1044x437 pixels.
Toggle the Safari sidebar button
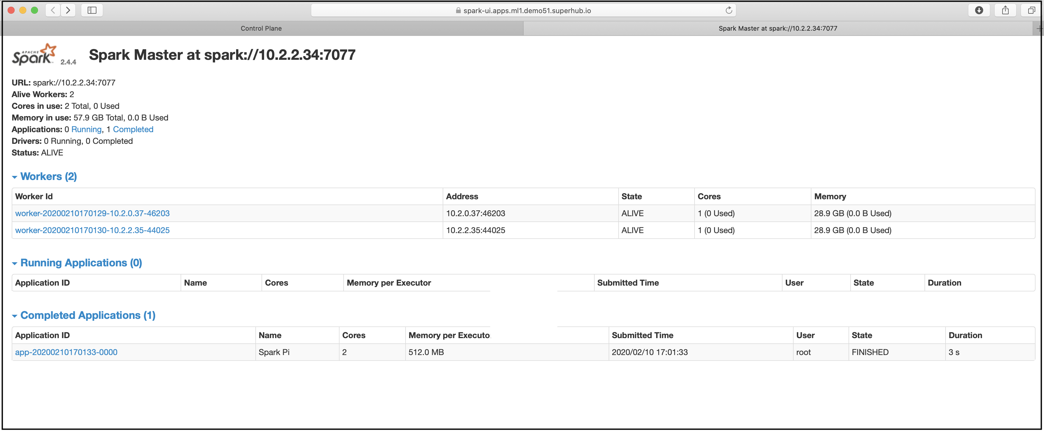92,10
